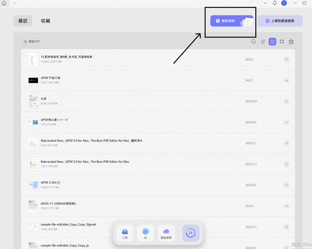The height and width of the screenshot is (249, 312).
Task: Open the user account avatar J
Action: [284, 3]
